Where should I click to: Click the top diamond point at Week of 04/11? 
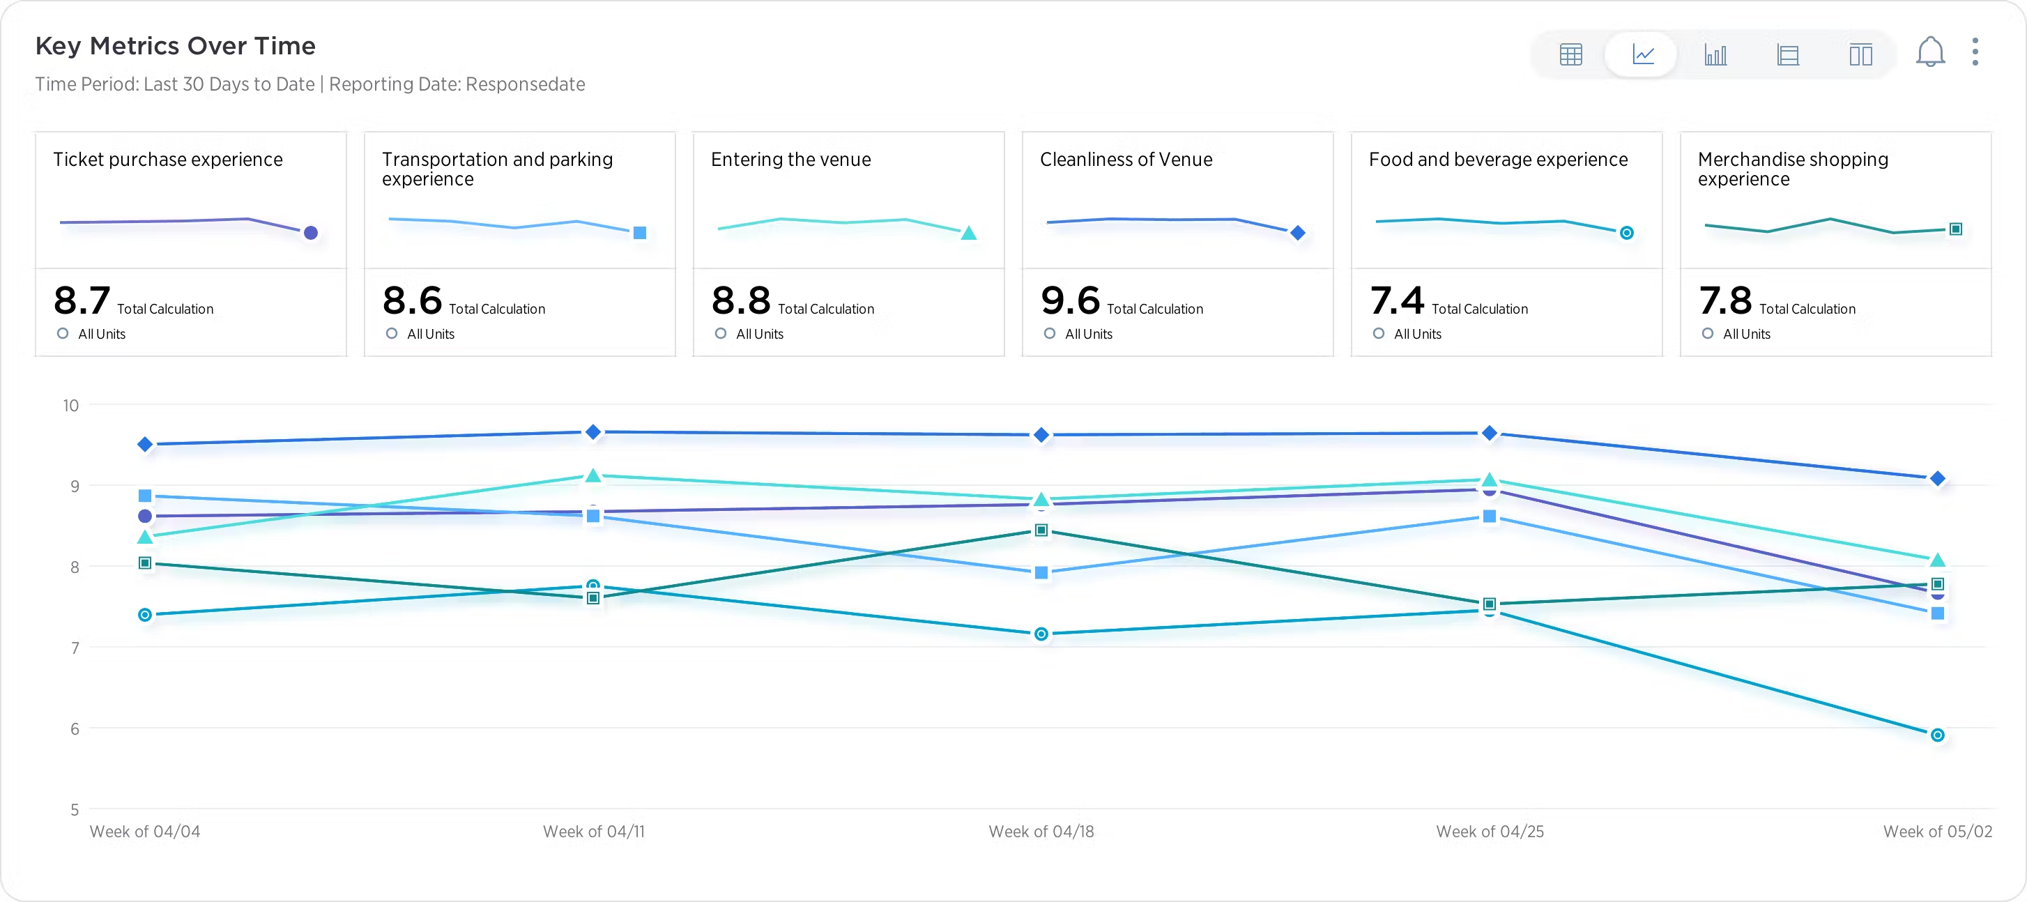click(593, 431)
